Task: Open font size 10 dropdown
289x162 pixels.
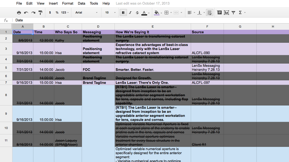Action: click(110, 13)
